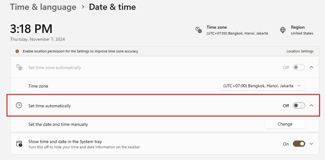
Task: Turn off Show time and date in System tray
Action: tap(299, 144)
